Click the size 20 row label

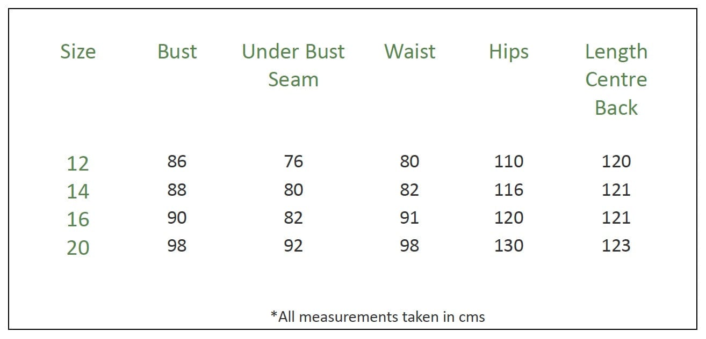78,247
